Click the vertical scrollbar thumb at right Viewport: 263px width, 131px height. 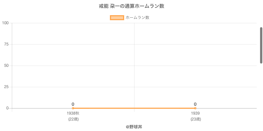[x=261, y=45]
